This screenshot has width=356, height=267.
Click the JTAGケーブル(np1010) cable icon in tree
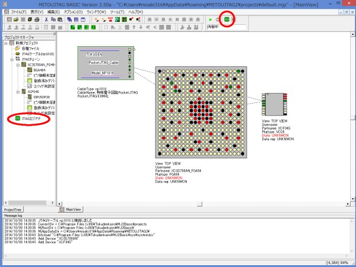[x=17, y=54]
